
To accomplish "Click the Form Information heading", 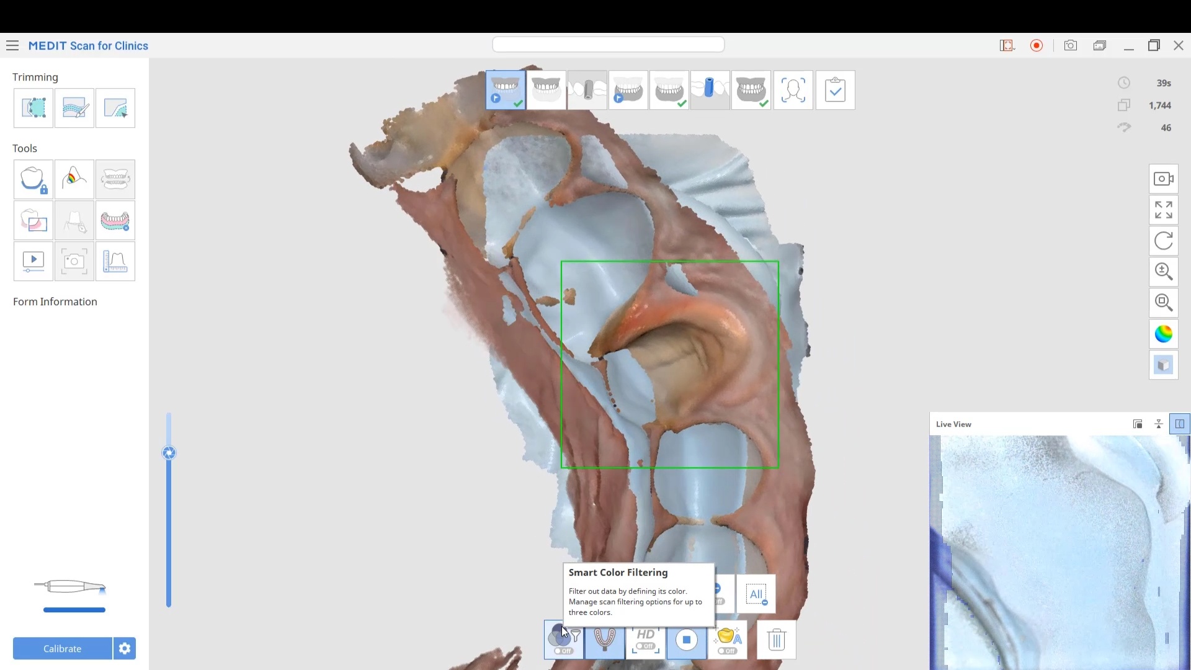I will coord(55,301).
